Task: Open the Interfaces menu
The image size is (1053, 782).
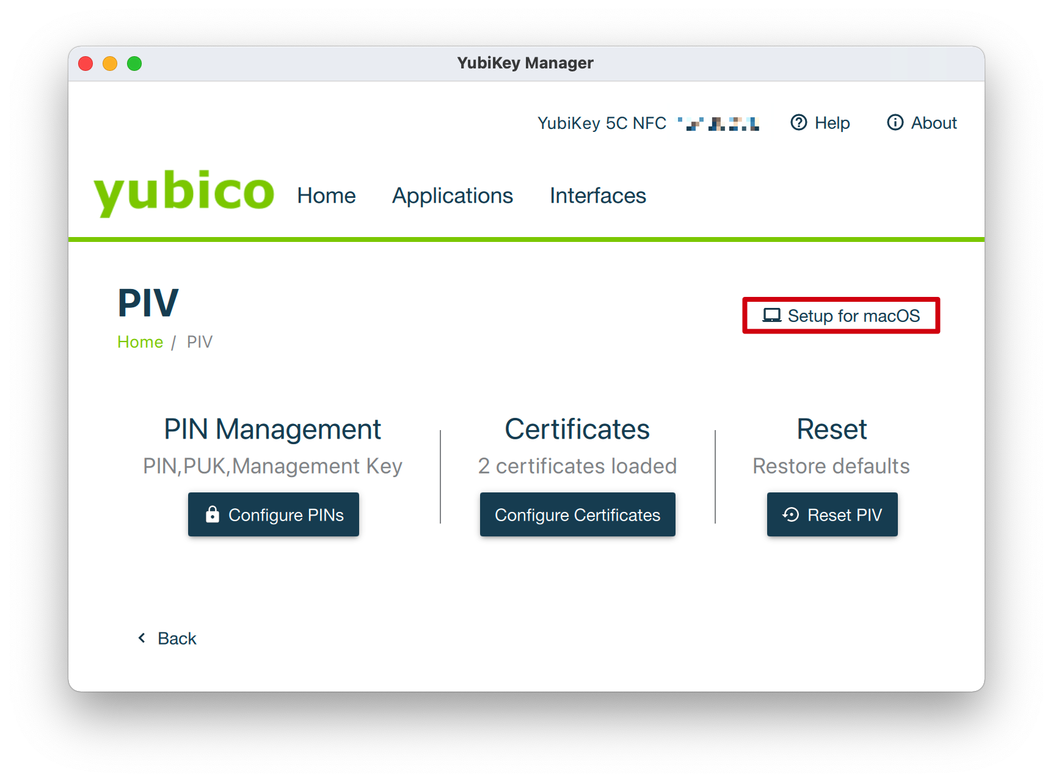Action: tap(598, 195)
